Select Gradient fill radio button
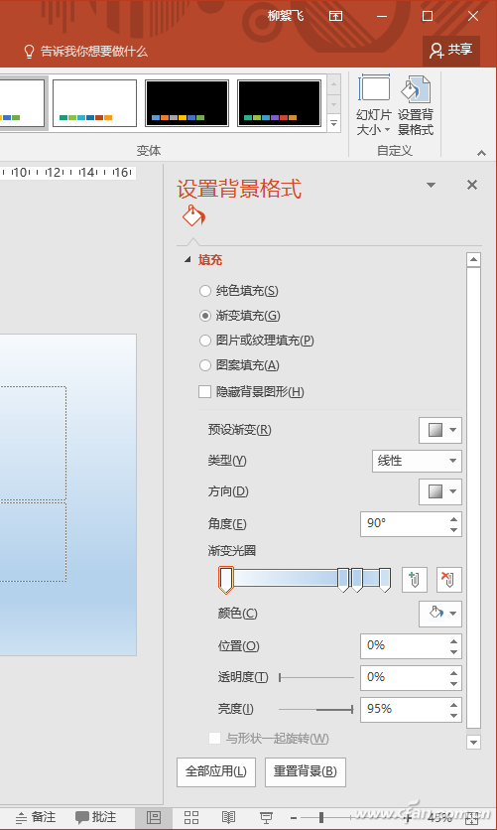The width and height of the screenshot is (497, 830). pos(205,316)
